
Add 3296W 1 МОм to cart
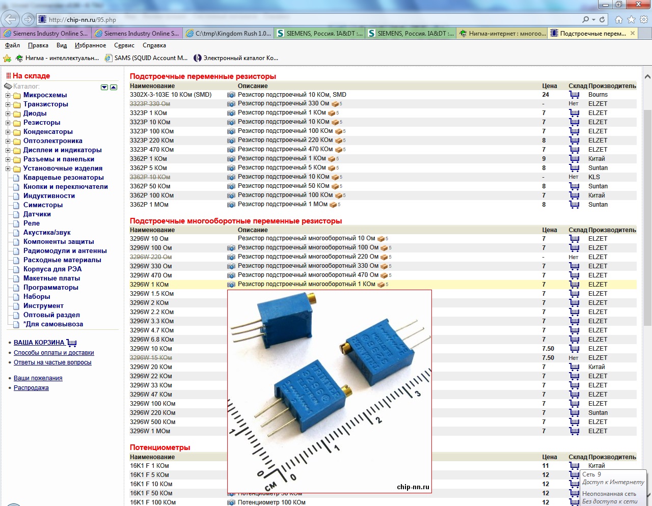[x=574, y=431]
